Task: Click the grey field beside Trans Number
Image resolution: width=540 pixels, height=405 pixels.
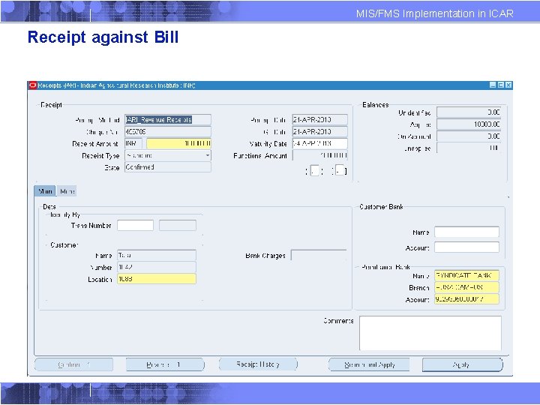Action: point(178,226)
